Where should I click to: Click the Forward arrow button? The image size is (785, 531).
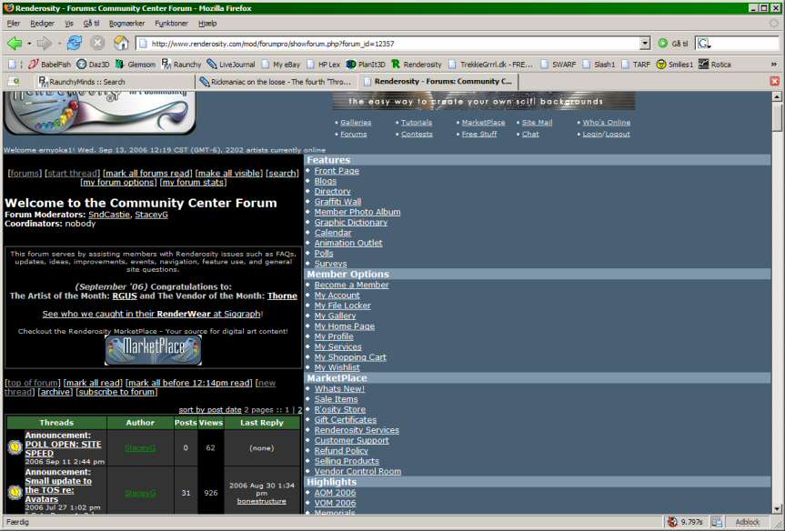coord(45,44)
